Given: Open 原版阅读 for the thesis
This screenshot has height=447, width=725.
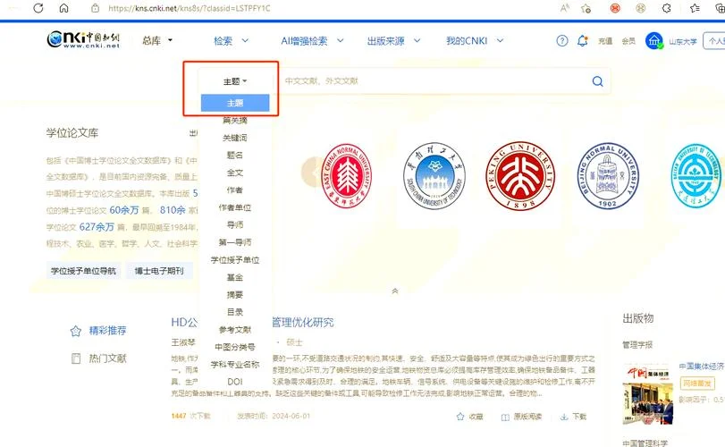Looking at the screenshot, I should [x=521, y=417].
